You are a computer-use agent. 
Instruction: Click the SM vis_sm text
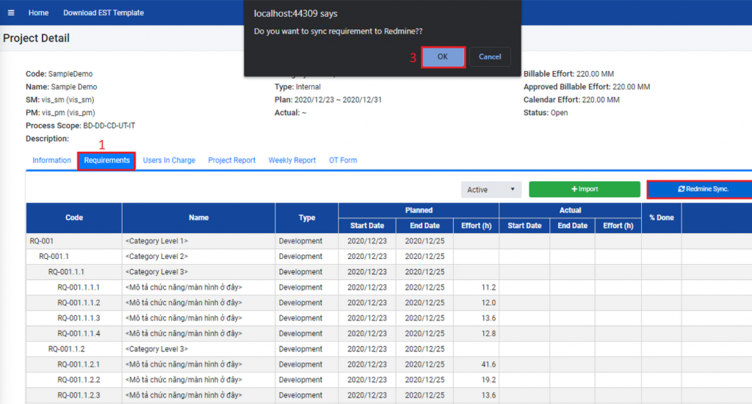point(60,100)
